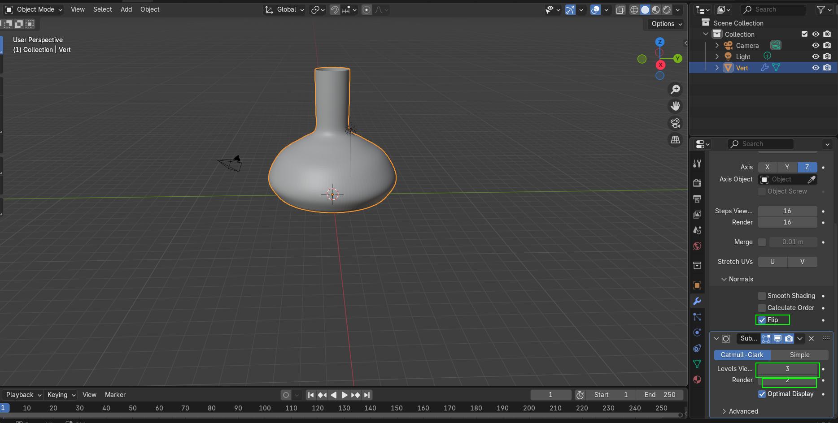Open the Global transform orientation dropdown
Viewport: 838px width, 423px height.
tap(284, 9)
